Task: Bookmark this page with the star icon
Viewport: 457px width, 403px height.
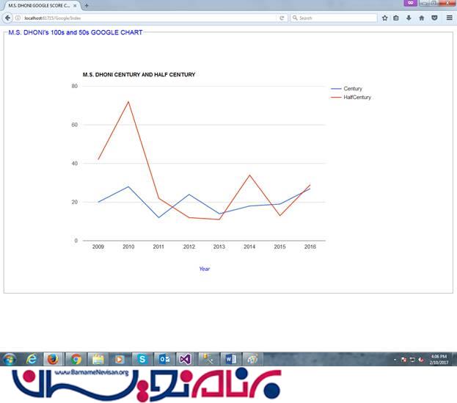Action: point(384,18)
